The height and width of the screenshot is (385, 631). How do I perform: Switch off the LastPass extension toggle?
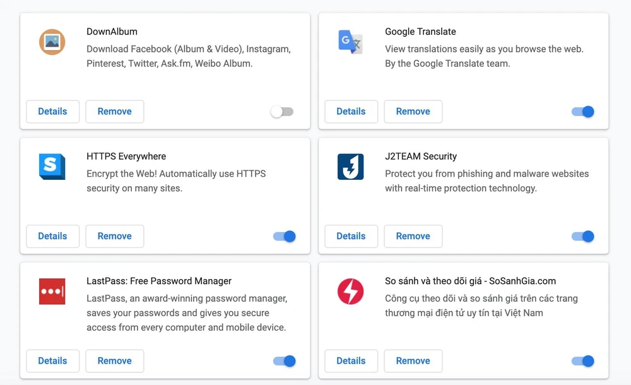[285, 361]
